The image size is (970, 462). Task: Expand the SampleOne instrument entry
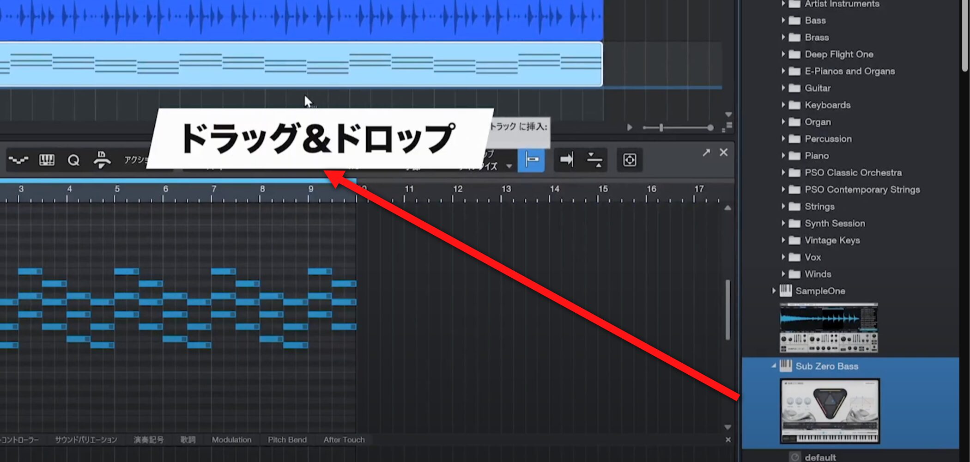(774, 291)
